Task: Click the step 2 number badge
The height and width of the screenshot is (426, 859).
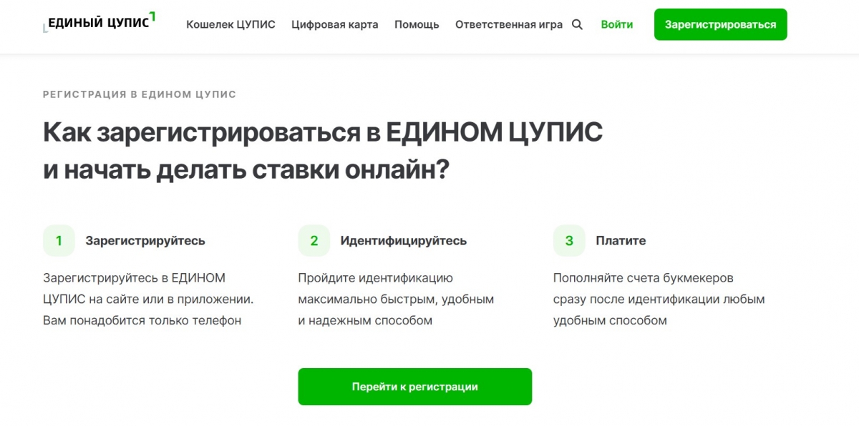Action: pyautogui.click(x=314, y=241)
